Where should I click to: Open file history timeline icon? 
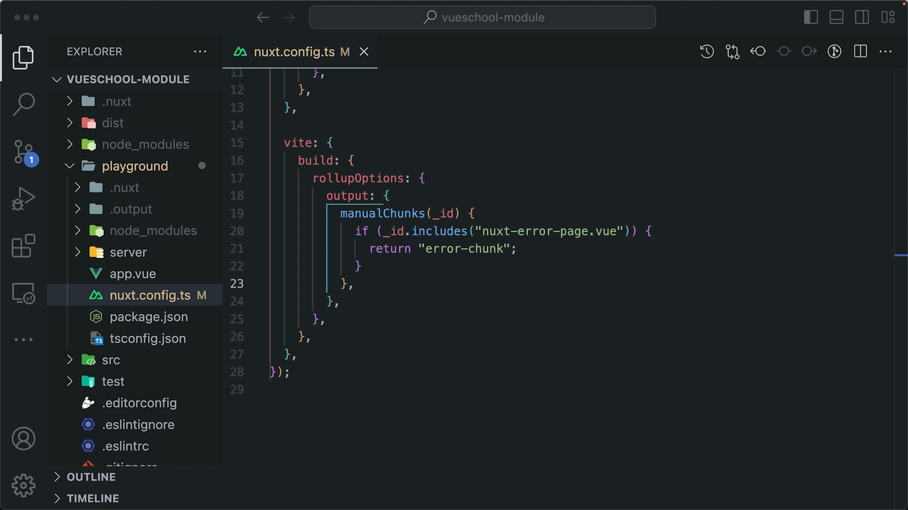(x=707, y=51)
